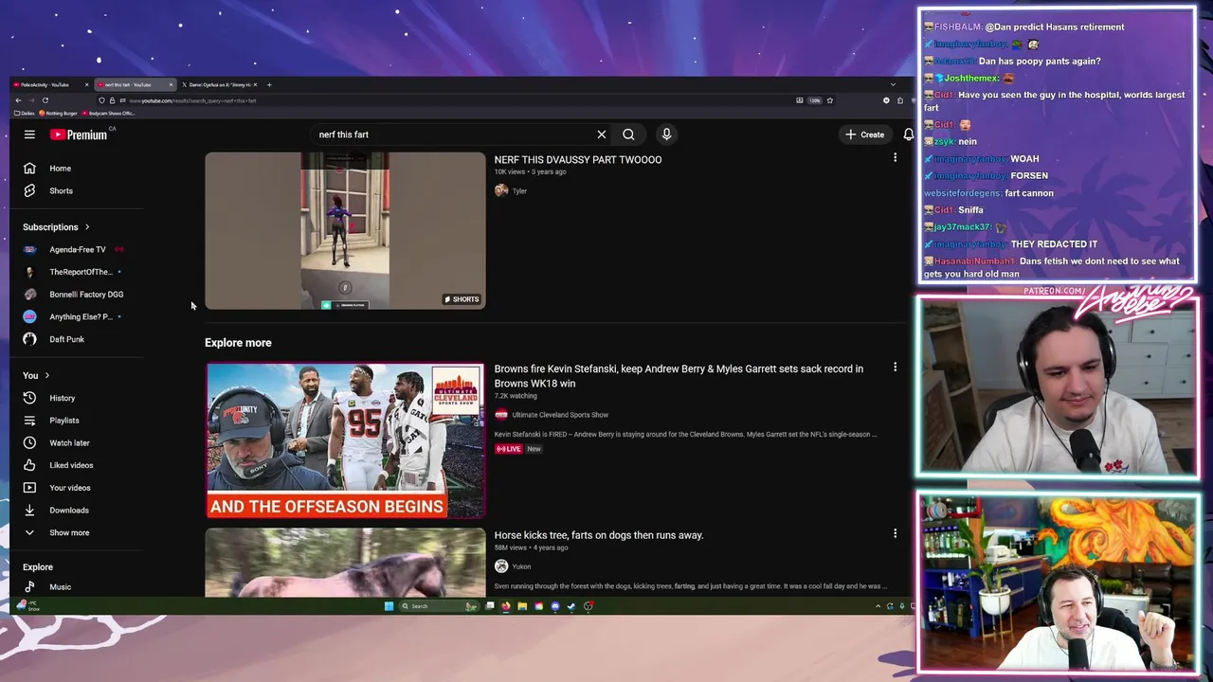Start voice search with the microphone icon
The image size is (1213, 682).
(x=666, y=135)
